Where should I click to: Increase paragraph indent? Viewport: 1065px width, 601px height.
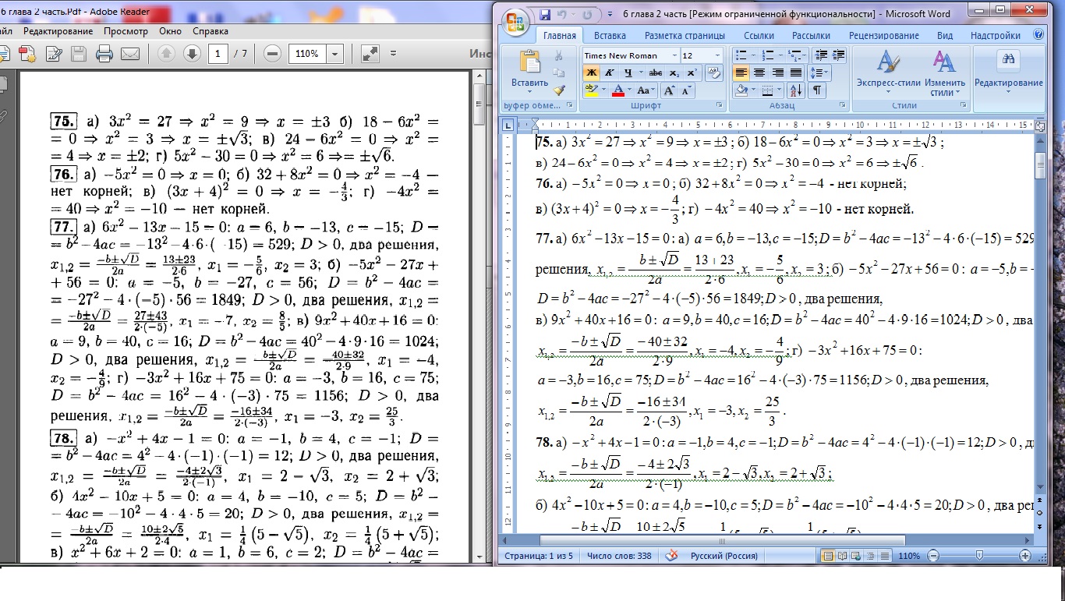click(x=838, y=55)
